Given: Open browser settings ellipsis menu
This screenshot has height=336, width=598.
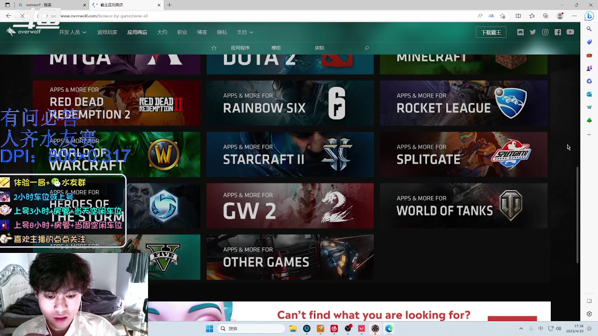Looking at the screenshot, I should [574, 16].
